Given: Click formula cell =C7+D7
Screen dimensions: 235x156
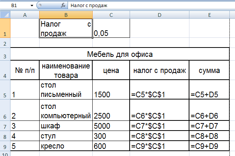Looking at the screenshot, I should (x=209, y=126).
